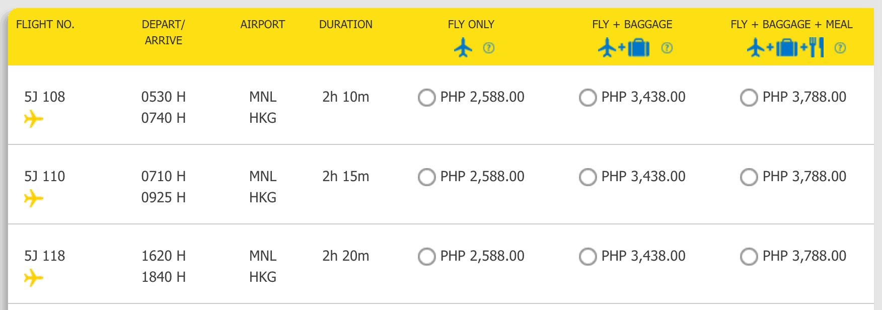Image resolution: width=882 pixels, height=310 pixels.
Task: Click the MNL to HKG airport label for 5J 108
Action: point(262,107)
